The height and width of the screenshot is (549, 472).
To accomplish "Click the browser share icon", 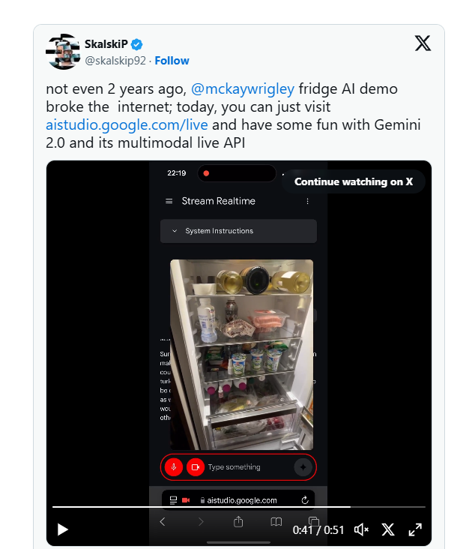I will 238,522.
